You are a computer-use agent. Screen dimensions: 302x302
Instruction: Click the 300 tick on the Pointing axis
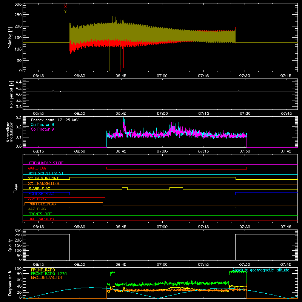pyautogui.click(x=18, y=4)
